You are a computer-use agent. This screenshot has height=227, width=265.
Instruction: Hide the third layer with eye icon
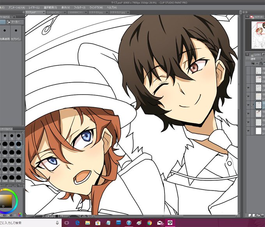point(248,88)
